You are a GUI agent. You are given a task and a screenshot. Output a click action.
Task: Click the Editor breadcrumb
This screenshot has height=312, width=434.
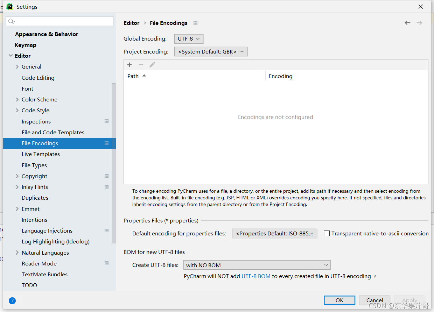tap(132, 23)
